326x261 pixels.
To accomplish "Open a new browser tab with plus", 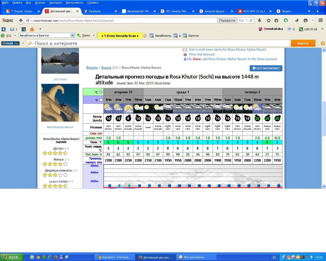I will click(318, 11).
